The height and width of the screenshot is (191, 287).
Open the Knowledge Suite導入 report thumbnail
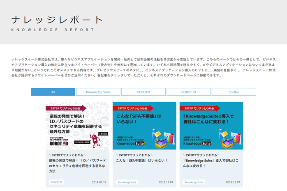(211, 126)
